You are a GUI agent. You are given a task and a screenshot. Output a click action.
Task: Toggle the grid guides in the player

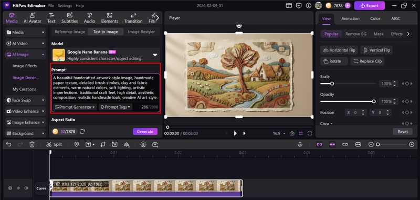[301, 133]
